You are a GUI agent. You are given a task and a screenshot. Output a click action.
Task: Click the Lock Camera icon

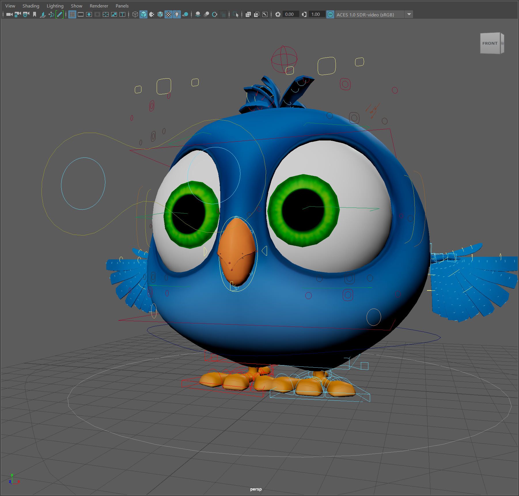[x=18, y=14]
